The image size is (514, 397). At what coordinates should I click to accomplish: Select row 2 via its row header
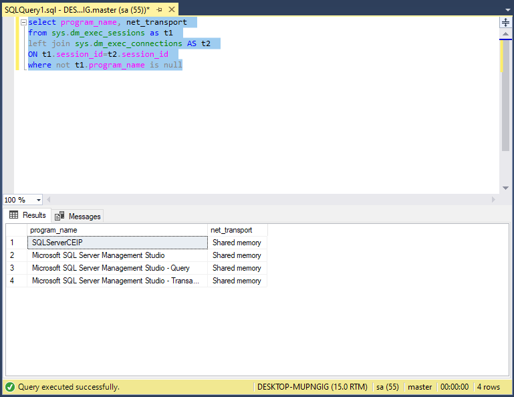click(x=15, y=255)
